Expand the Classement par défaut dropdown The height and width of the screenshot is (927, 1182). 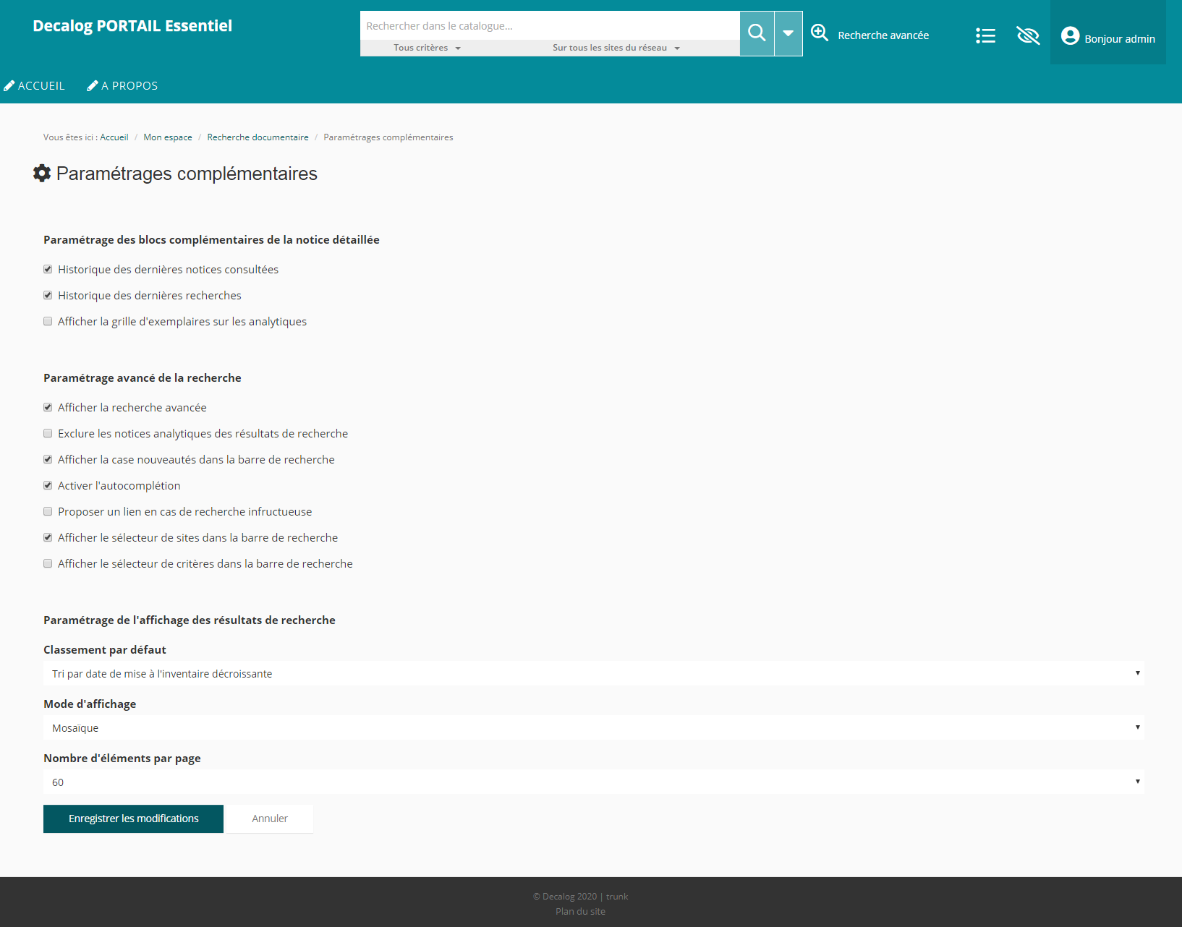pyautogui.click(x=593, y=673)
